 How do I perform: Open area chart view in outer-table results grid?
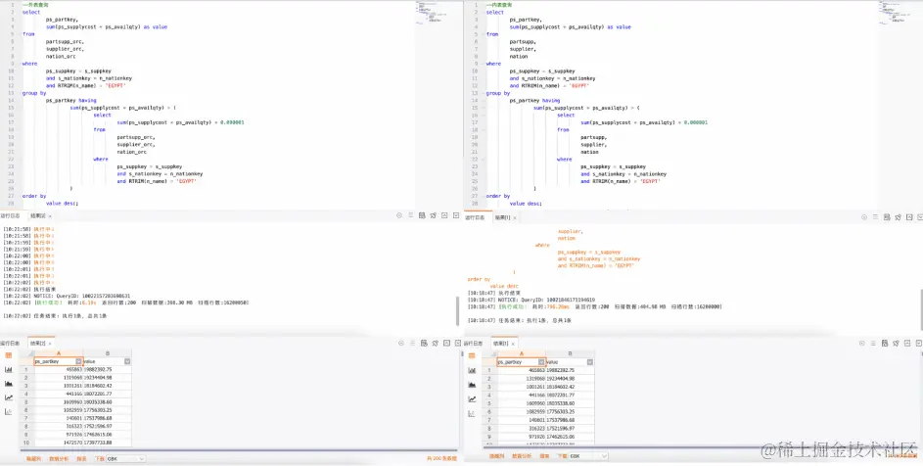(x=8, y=383)
